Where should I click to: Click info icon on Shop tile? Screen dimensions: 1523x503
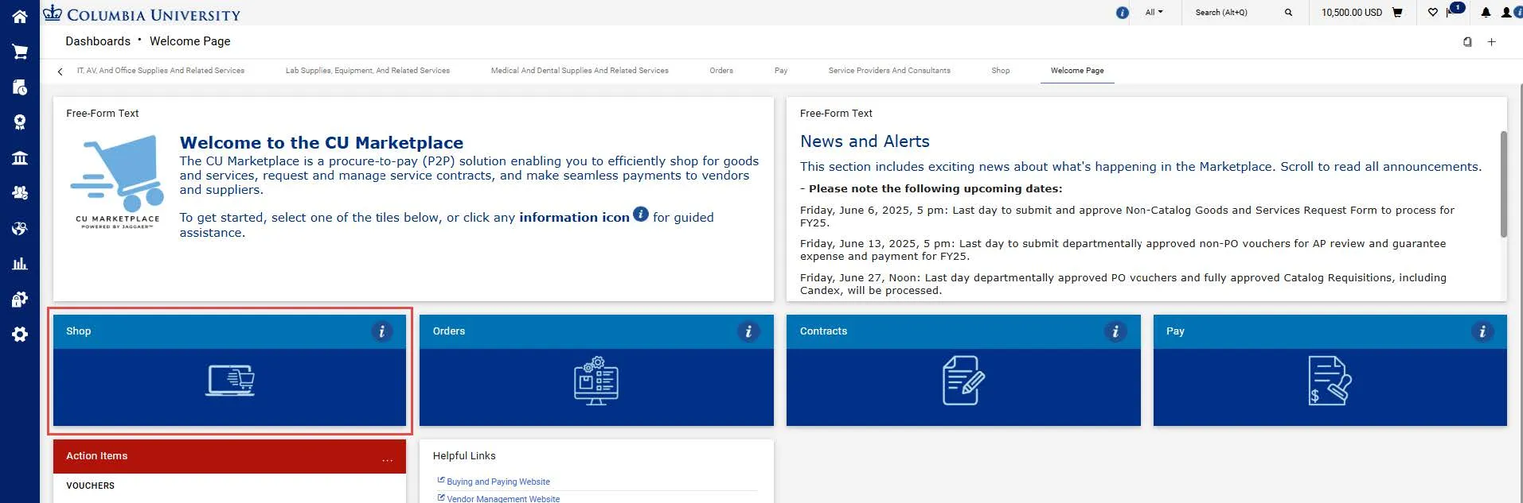[382, 331]
